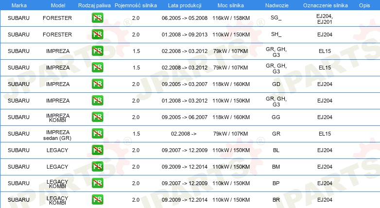Click fuel icon in Impreza sedan (GR) row
This screenshot has height=208, width=380.
pos(97,134)
